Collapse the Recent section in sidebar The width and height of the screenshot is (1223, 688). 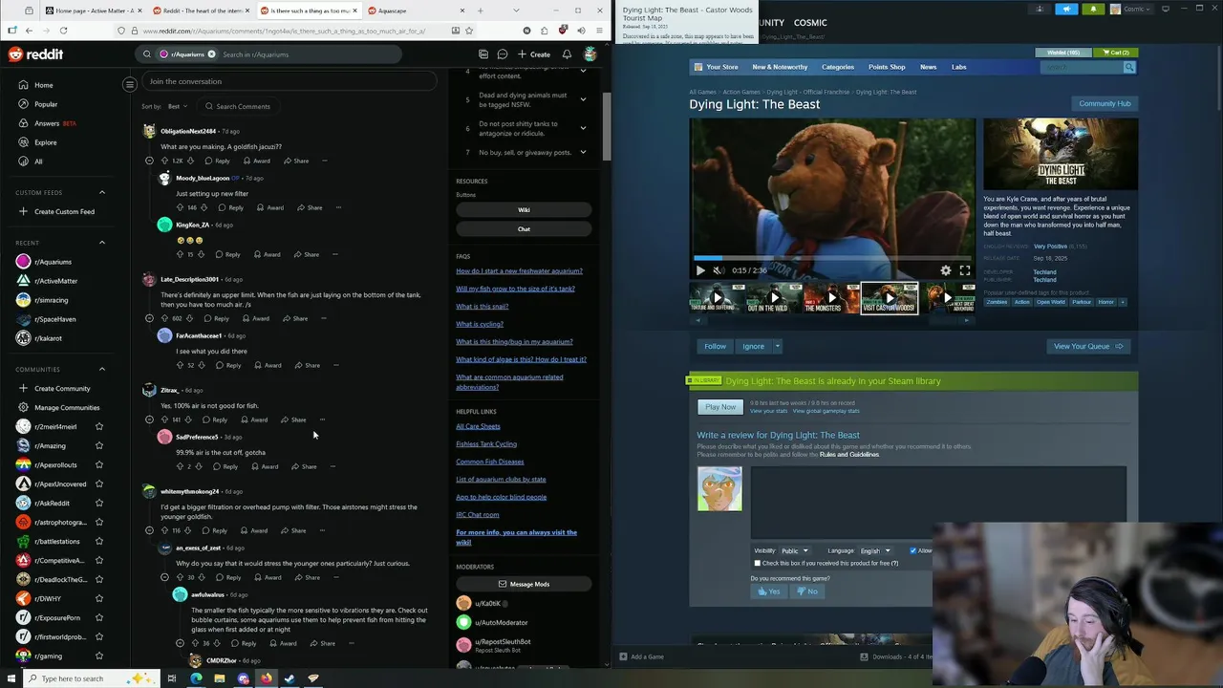point(102,243)
